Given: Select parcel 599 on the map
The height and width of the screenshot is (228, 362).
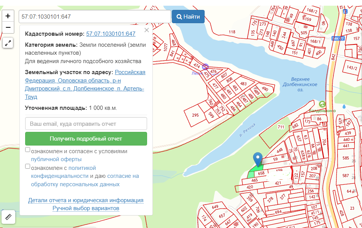Looking at the screenshot, I should [x=211, y=115].
